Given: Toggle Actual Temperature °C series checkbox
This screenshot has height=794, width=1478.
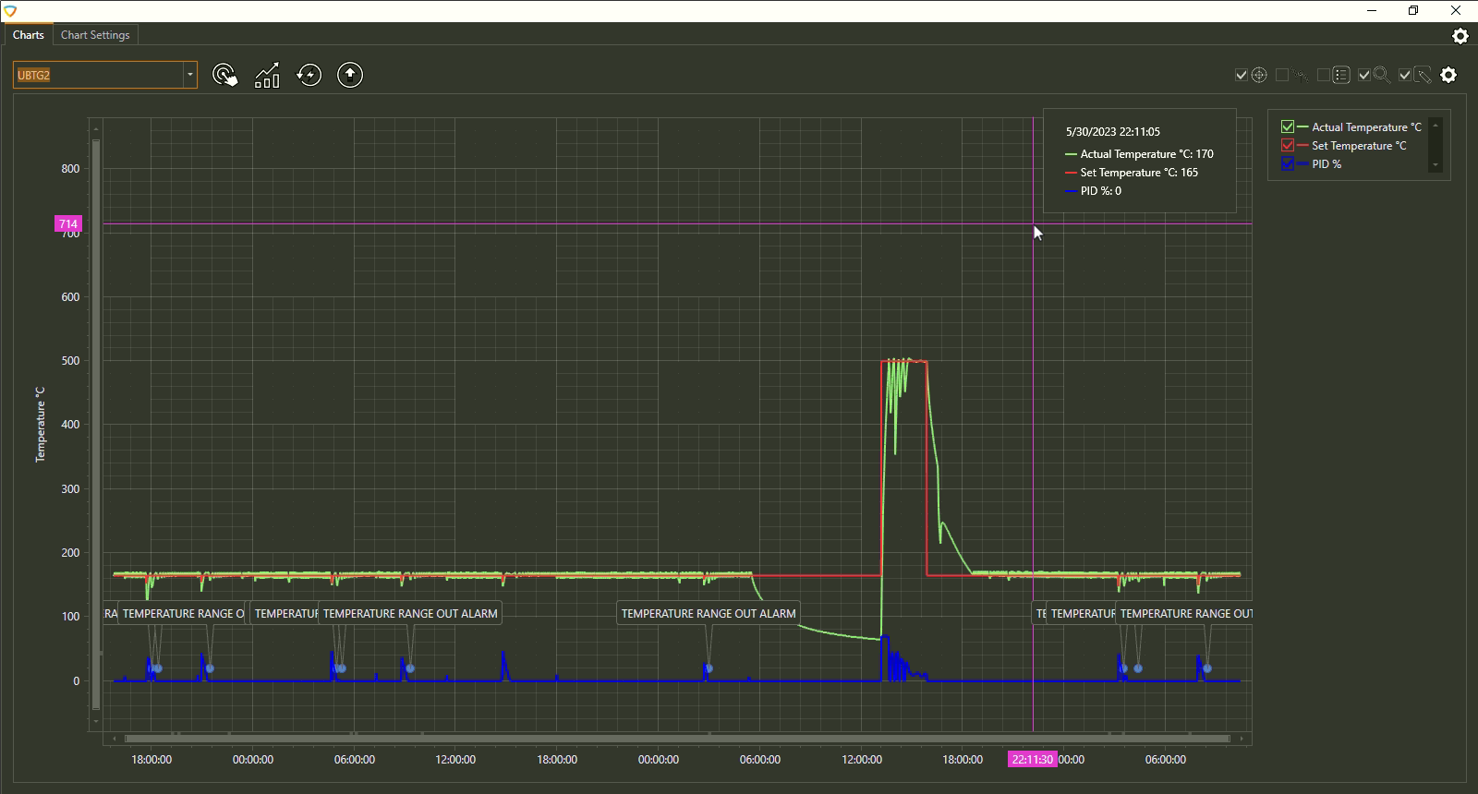Looking at the screenshot, I should [x=1288, y=127].
